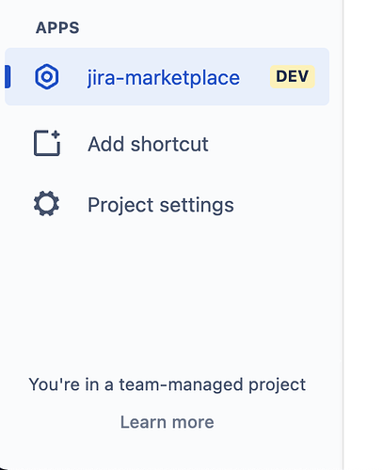Click the Project settings gear icon
The height and width of the screenshot is (470, 383).
coord(46,204)
